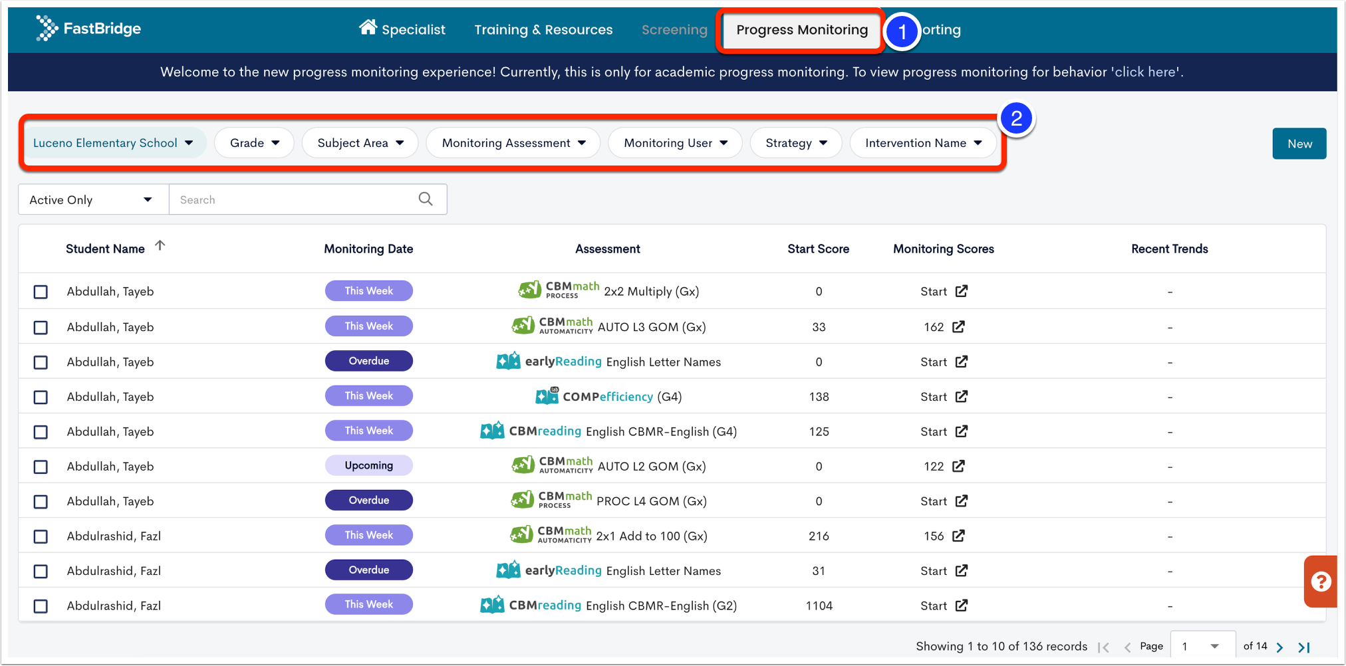Check the box for CBMR-English (G4) row

click(x=41, y=432)
